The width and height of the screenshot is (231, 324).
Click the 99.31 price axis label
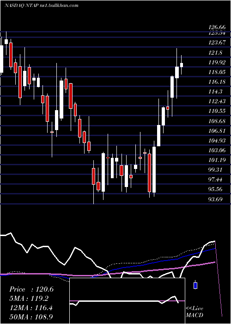pos(216,170)
